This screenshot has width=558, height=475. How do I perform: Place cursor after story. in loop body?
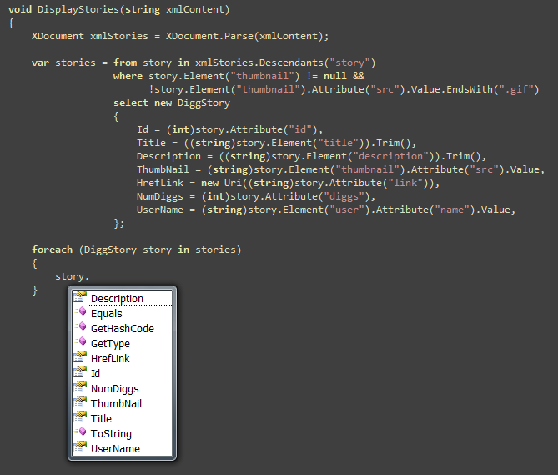coord(89,276)
